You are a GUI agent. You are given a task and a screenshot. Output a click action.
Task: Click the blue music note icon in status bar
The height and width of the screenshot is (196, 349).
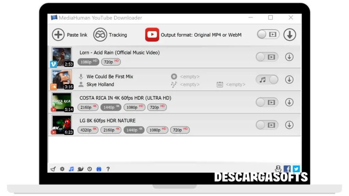coord(71,169)
